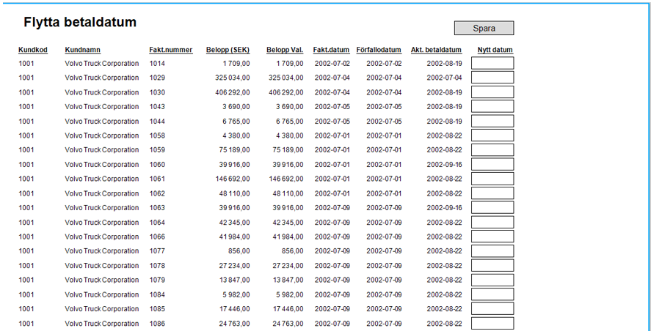The image size is (651, 331).
Task: Click Fakt.datum 2002-07-02 for invoice 1014
Action: (x=332, y=64)
